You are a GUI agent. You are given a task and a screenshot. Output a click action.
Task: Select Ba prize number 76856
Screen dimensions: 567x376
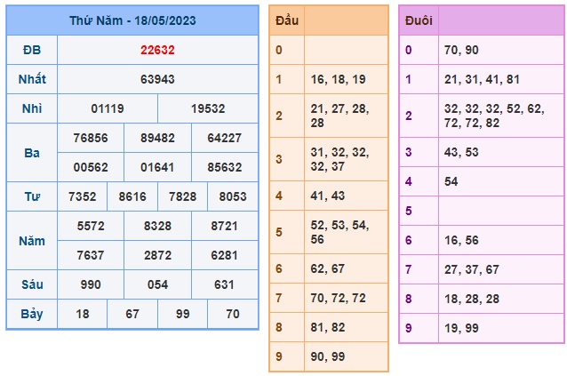click(91, 138)
